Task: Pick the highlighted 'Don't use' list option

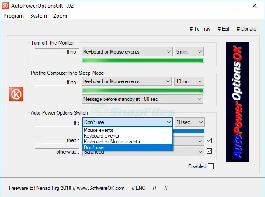Action: coord(128,147)
